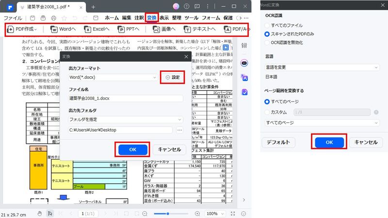This screenshot has width=388, height=218.
Task: Click the undo arrow icon
Action: click(75, 18)
